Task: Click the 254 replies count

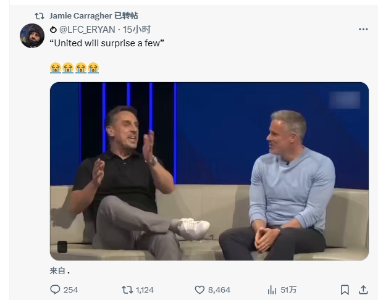Action: [x=70, y=290]
